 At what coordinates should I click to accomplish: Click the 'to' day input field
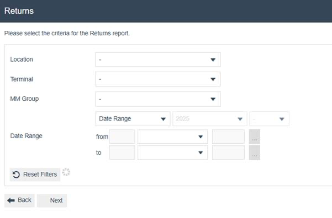[x=122, y=152]
